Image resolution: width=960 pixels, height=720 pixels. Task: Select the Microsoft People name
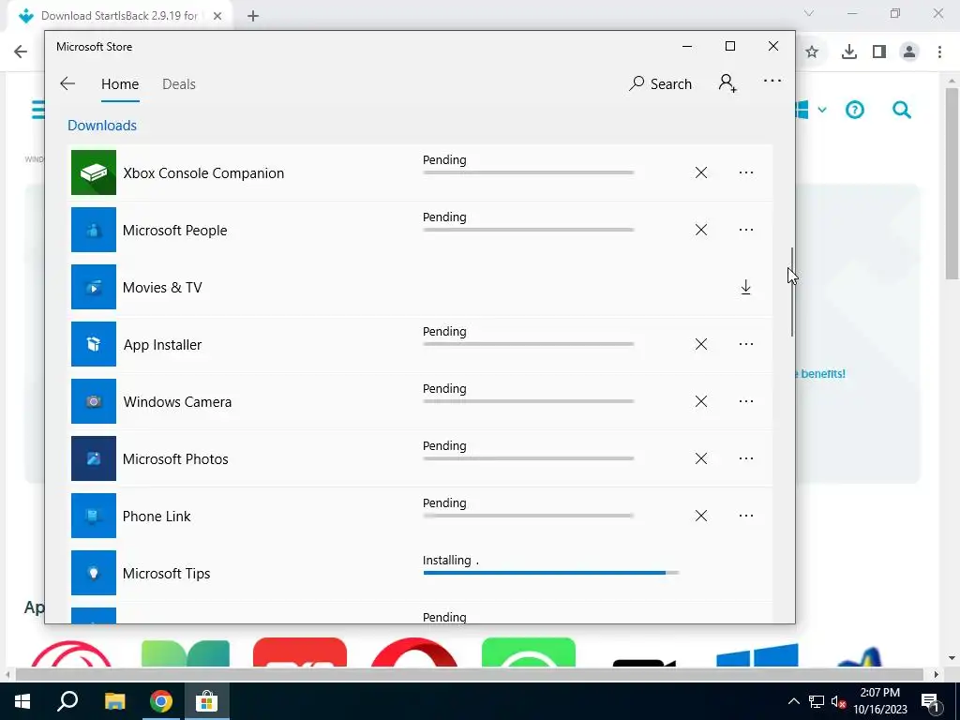[174, 231]
